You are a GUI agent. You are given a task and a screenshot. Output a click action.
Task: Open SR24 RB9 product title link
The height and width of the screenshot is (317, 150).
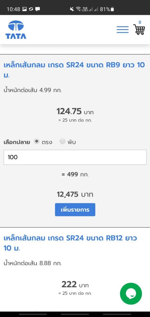pyautogui.click(x=74, y=70)
